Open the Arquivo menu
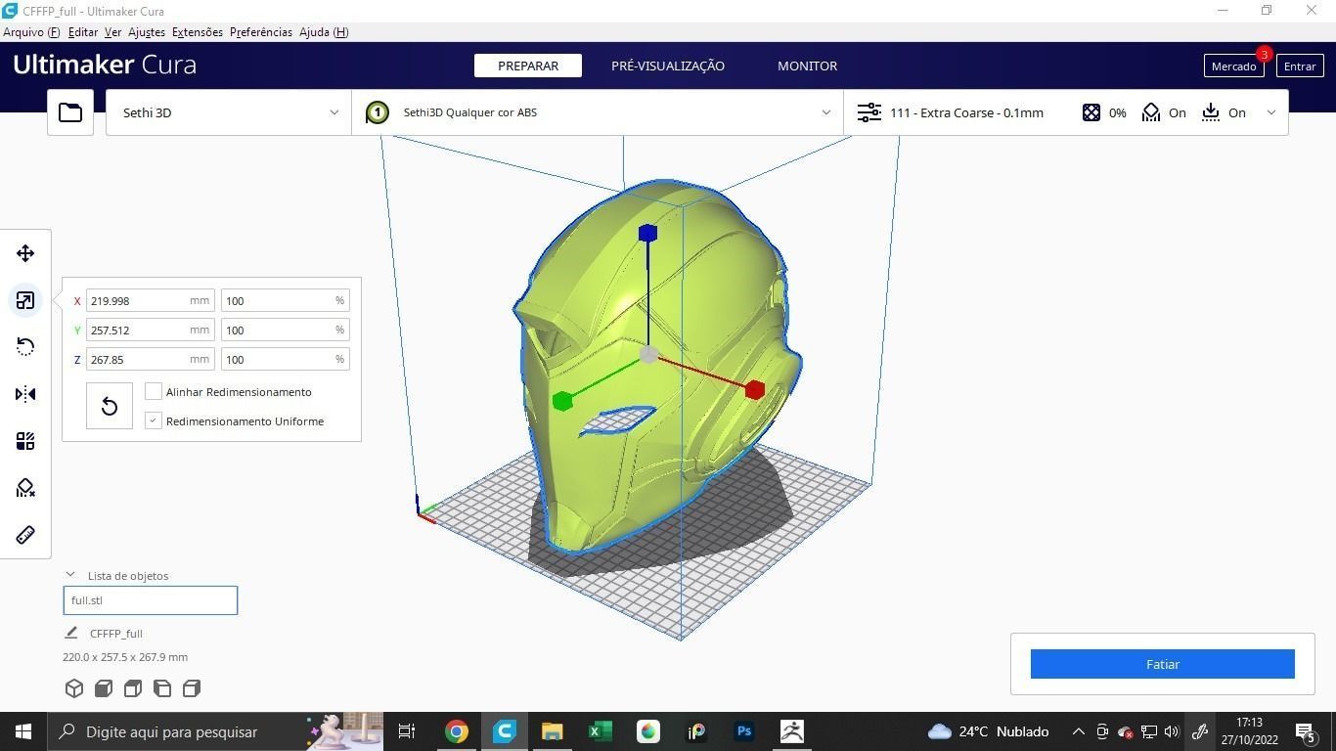1336x751 pixels. 31,32
